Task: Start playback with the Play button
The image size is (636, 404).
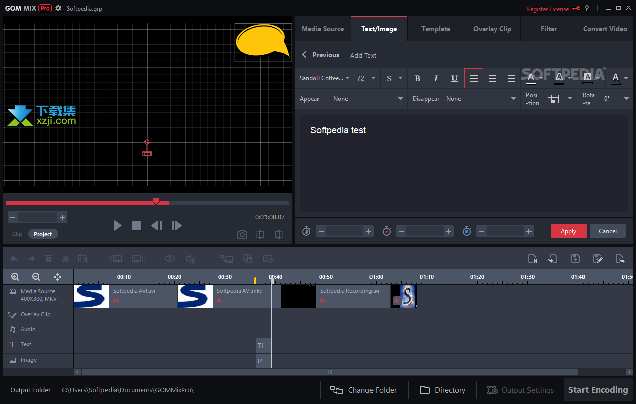Action: (x=118, y=225)
